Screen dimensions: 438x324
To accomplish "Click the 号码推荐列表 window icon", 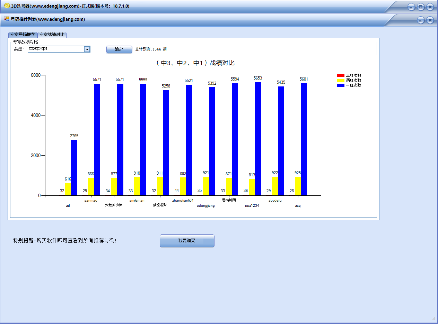I will coord(7,19).
